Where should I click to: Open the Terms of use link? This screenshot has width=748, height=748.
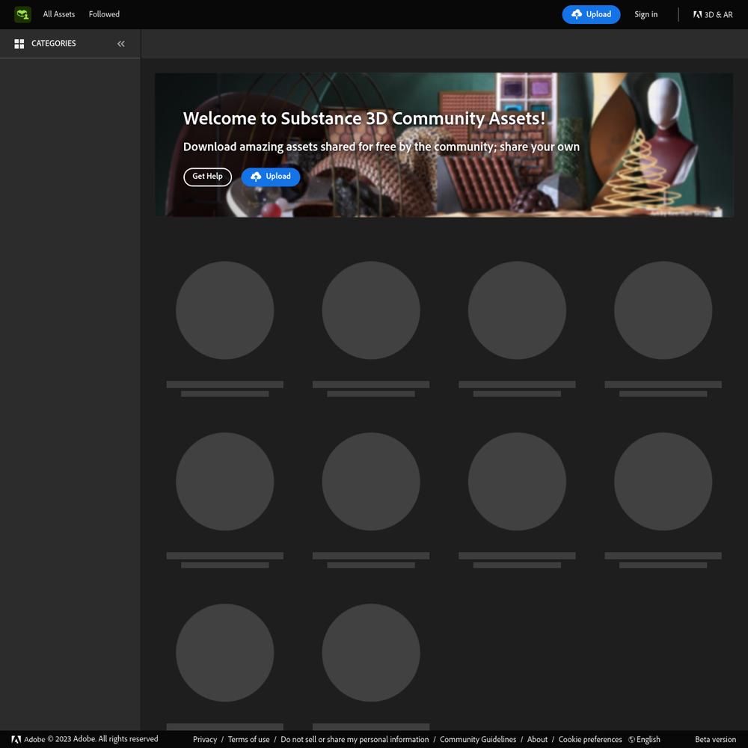tap(248, 739)
